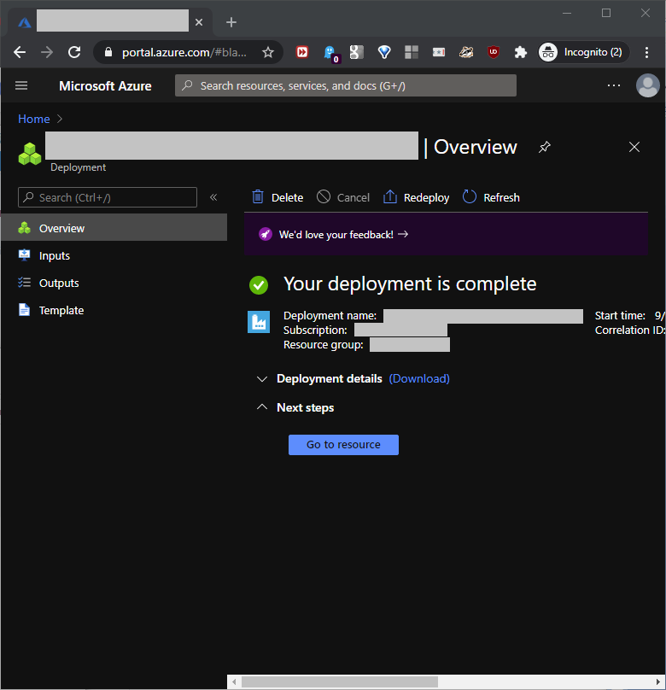Download the deployment details
The height and width of the screenshot is (690, 666).
coord(419,379)
